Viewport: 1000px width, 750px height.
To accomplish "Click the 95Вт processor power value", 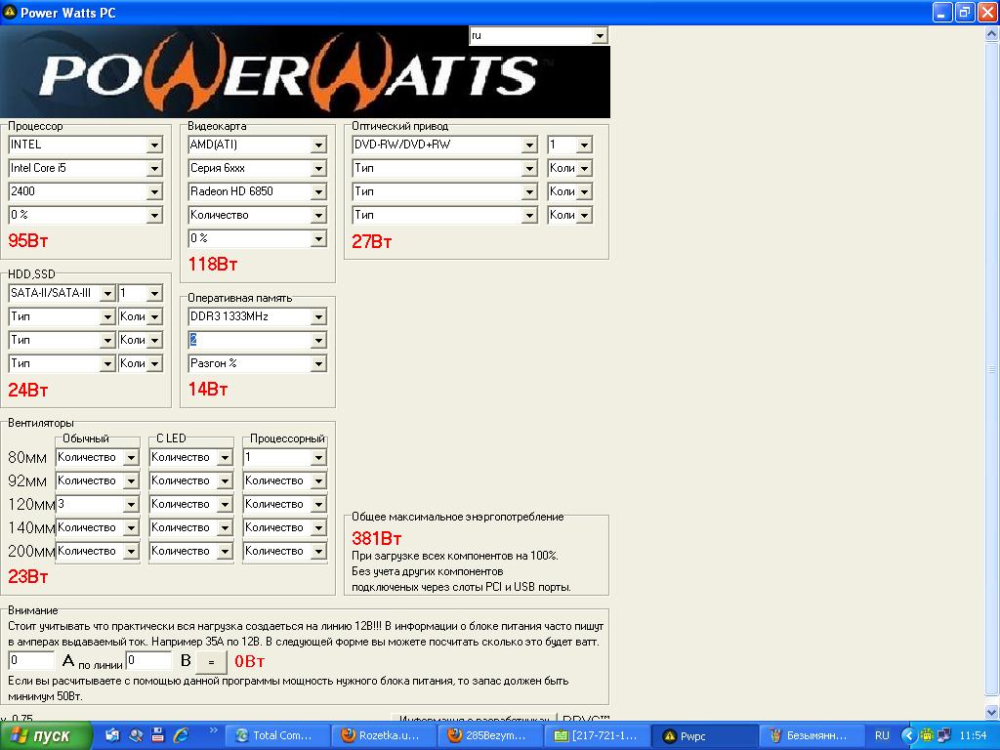I will 28,241.
